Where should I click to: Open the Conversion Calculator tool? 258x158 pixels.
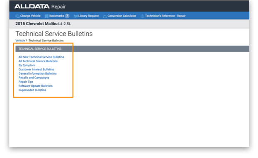(122, 16)
